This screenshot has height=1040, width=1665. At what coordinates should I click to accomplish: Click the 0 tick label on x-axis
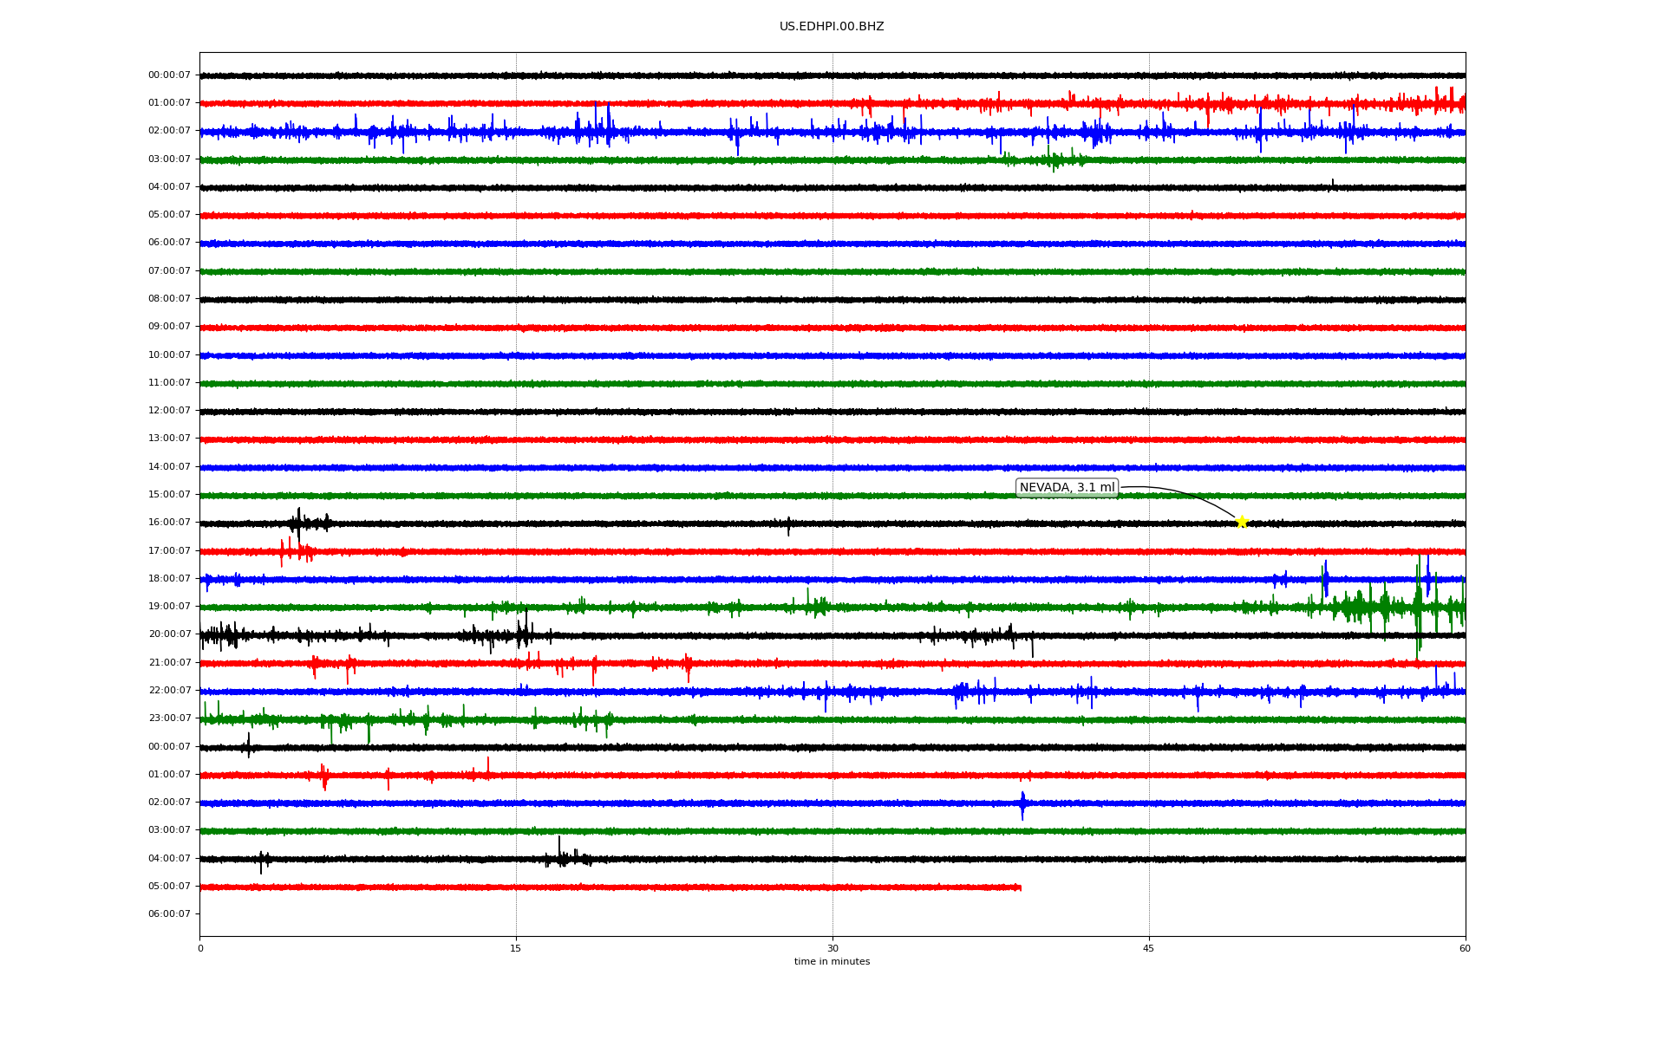tap(200, 948)
